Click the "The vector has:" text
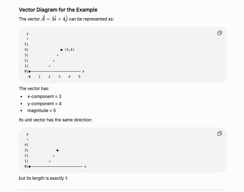Screen dimensions: 244x192 [34, 89]
